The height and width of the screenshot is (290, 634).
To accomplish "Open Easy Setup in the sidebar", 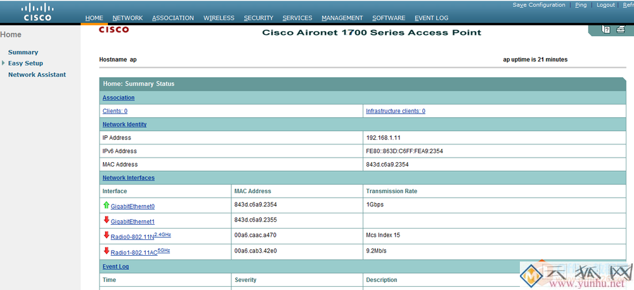I will tap(25, 63).
